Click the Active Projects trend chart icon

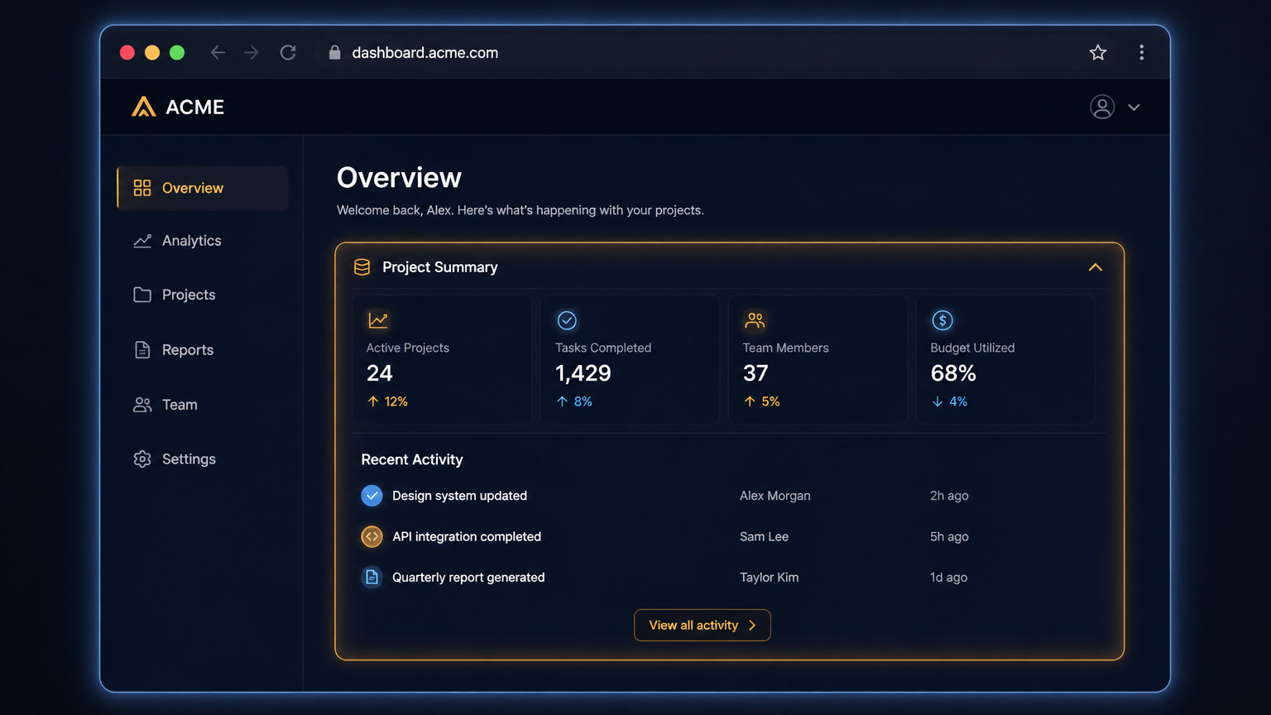(378, 320)
